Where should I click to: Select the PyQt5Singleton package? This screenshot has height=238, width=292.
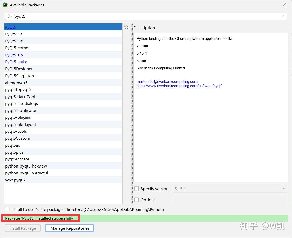[63, 76]
